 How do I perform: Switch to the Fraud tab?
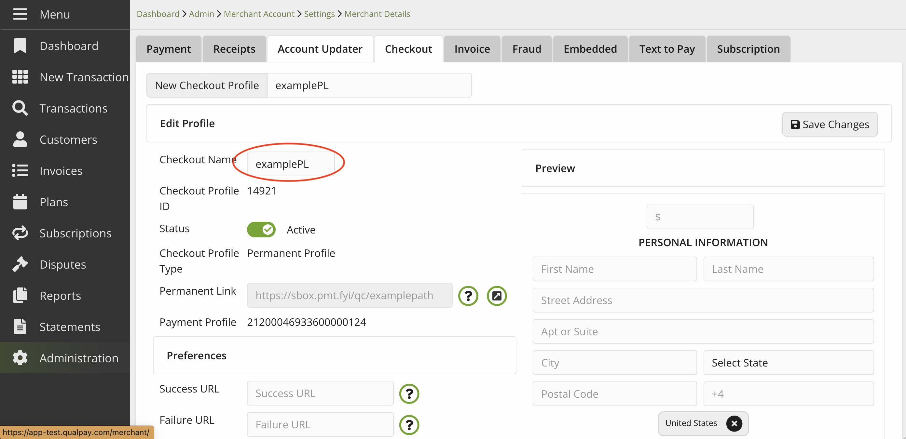[527, 49]
